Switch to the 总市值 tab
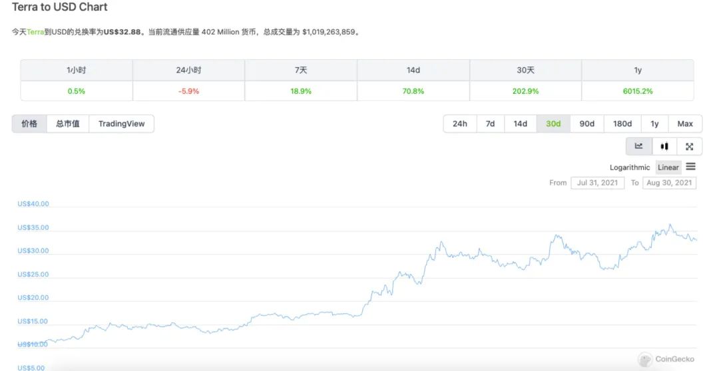This screenshot has height=371, width=719. 68,124
